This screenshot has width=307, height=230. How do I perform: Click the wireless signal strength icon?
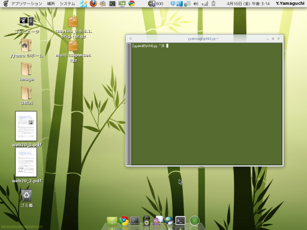coord(204,4)
